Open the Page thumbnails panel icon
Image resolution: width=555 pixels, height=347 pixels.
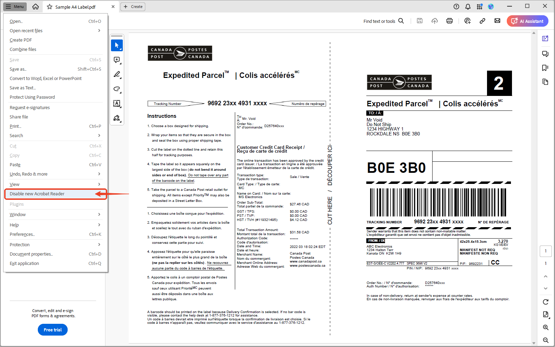pos(545,82)
